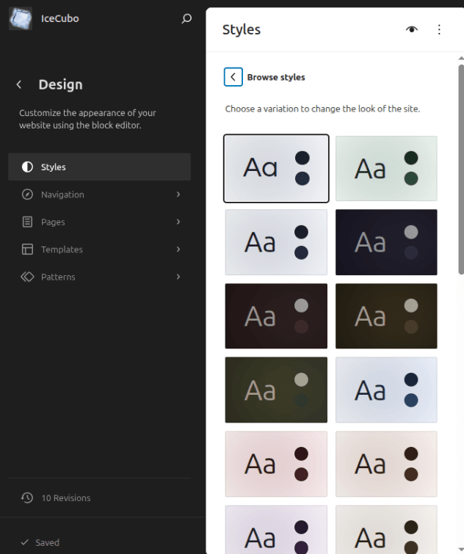The width and height of the screenshot is (464, 554).
Task: Expand the Templates chevron arrow
Action: (x=178, y=249)
